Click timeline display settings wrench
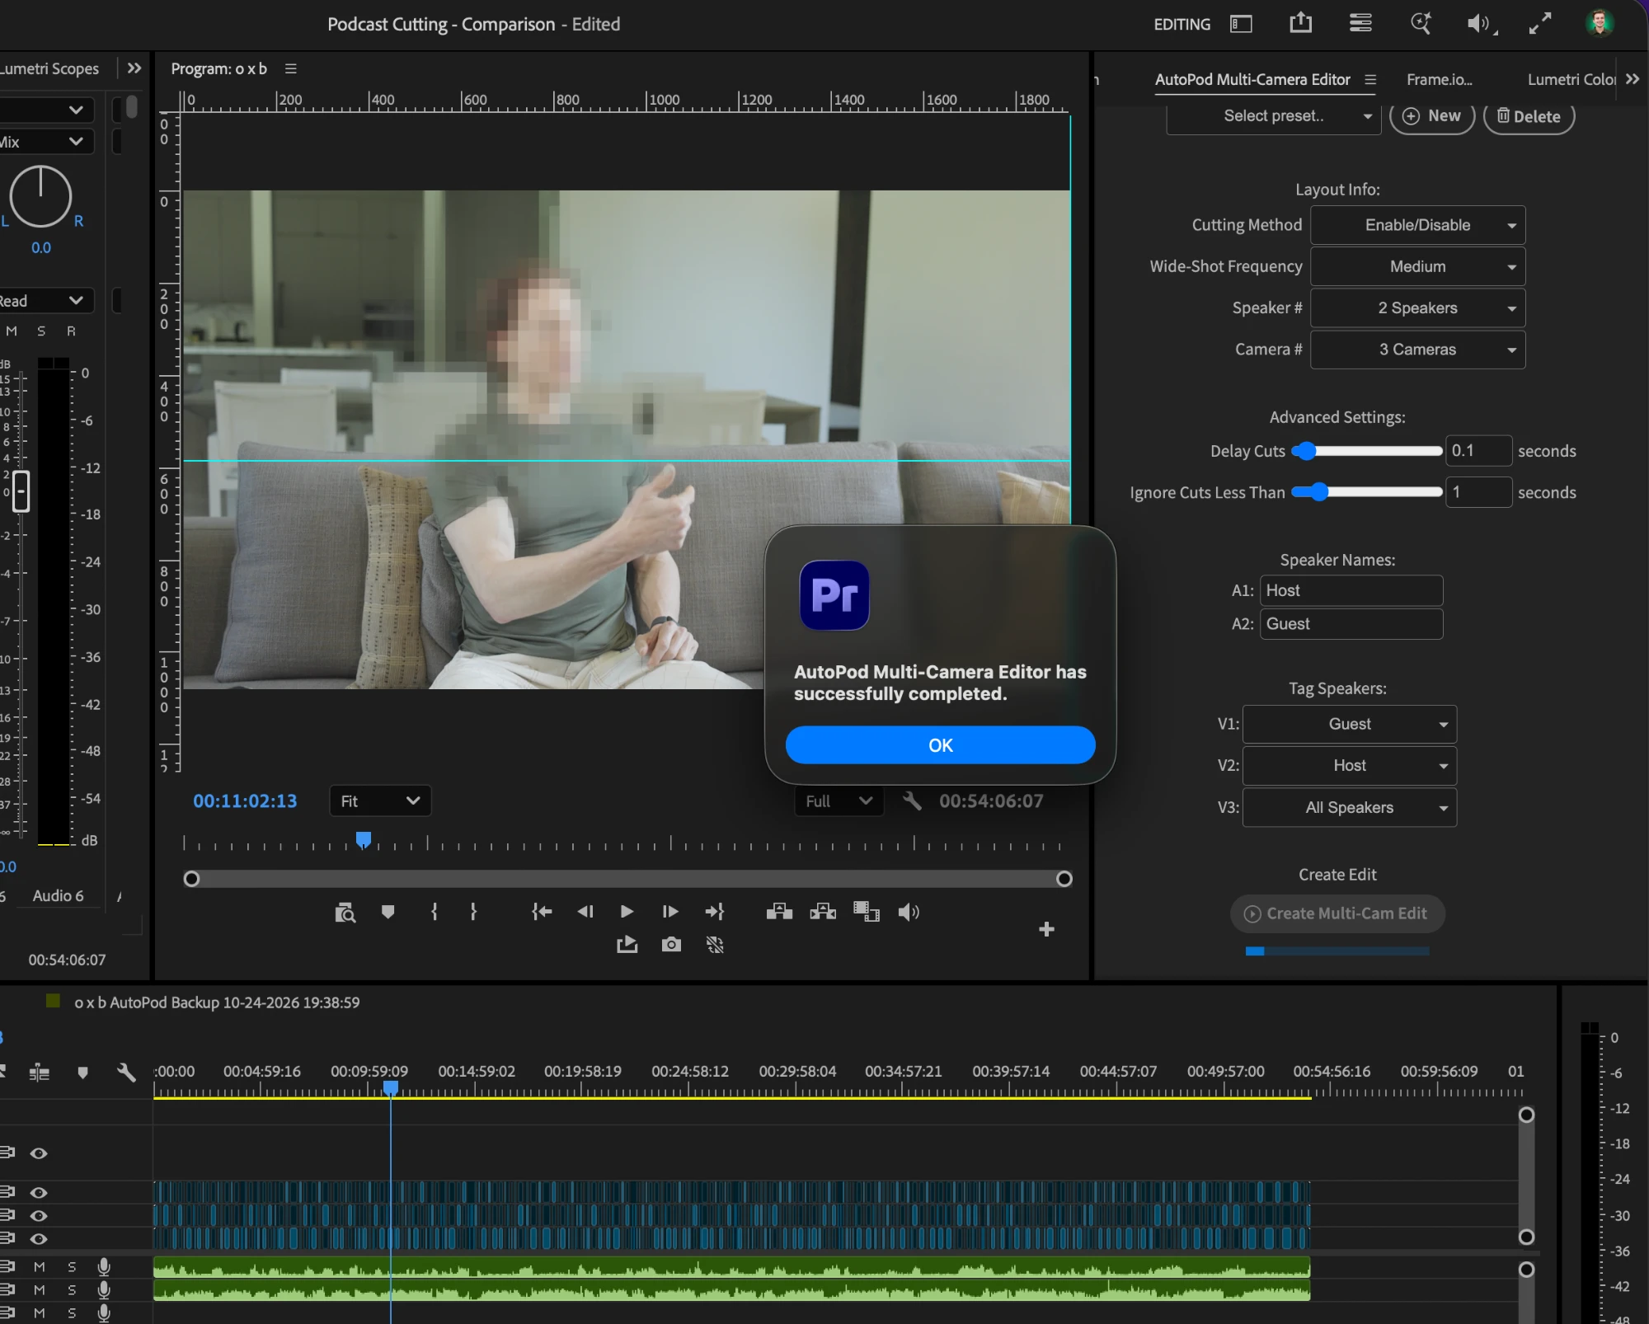Image resolution: width=1649 pixels, height=1324 pixels. click(126, 1072)
